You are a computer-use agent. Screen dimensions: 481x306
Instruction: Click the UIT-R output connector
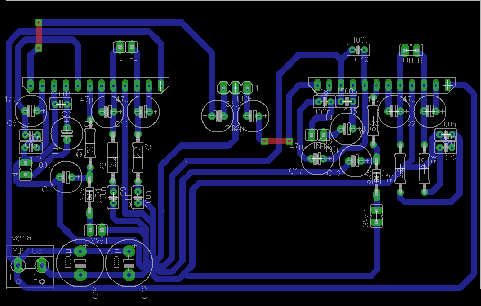tap(411, 50)
